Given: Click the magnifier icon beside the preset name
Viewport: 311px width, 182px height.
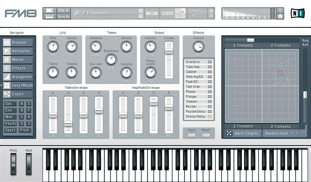Looking at the screenshot, I should [77, 13].
